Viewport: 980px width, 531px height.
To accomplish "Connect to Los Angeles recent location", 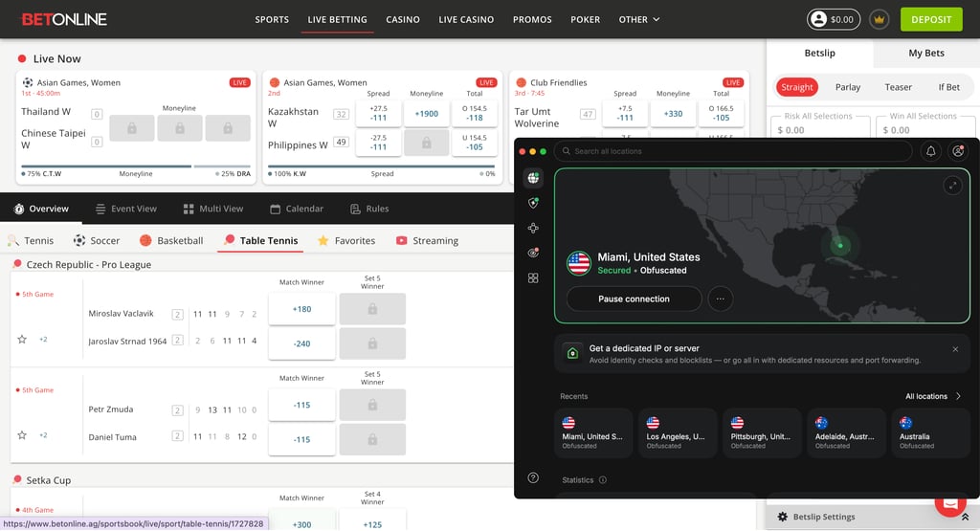I will [677, 432].
